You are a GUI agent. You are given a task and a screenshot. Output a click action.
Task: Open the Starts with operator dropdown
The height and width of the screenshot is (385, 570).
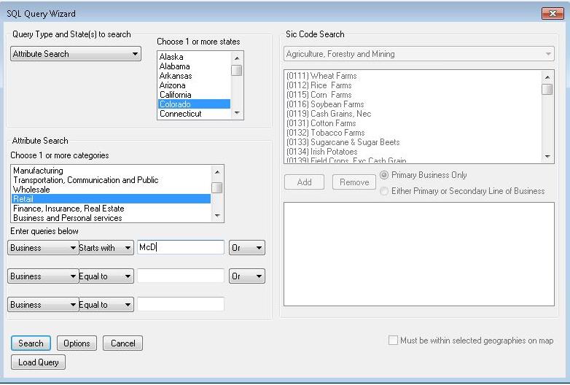(106, 248)
